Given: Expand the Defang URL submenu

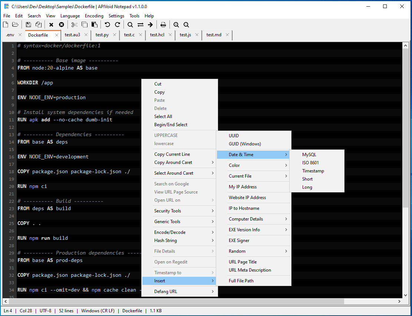Looking at the screenshot, I should tap(180, 292).
